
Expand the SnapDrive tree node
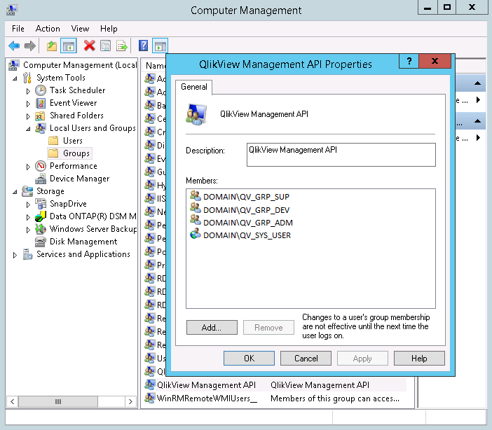coord(28,204)
